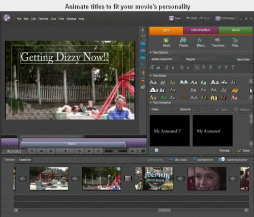Activate the green Type tool

click(x=143, y=38)
